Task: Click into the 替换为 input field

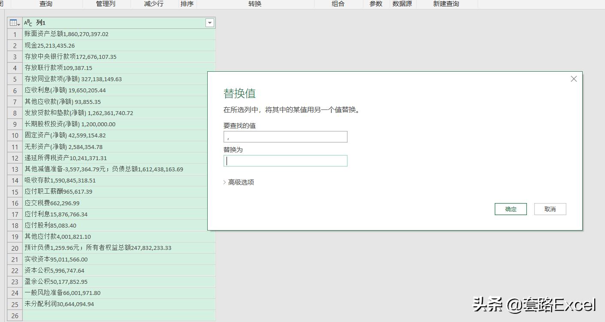Action: click(285, 161)
